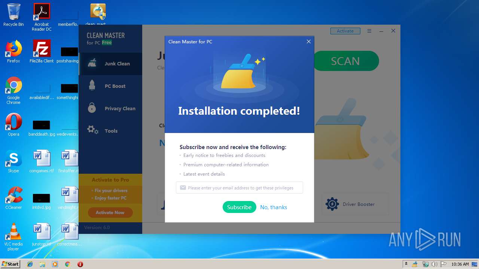This screenshot has height=269, width=479.
Task: Open comgames.rtf document icon
Action: coord(42,161)
